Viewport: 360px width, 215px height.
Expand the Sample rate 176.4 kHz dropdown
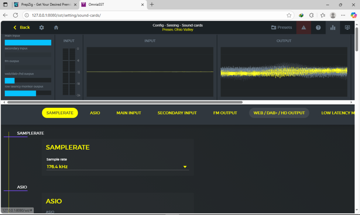click(117, 167)
